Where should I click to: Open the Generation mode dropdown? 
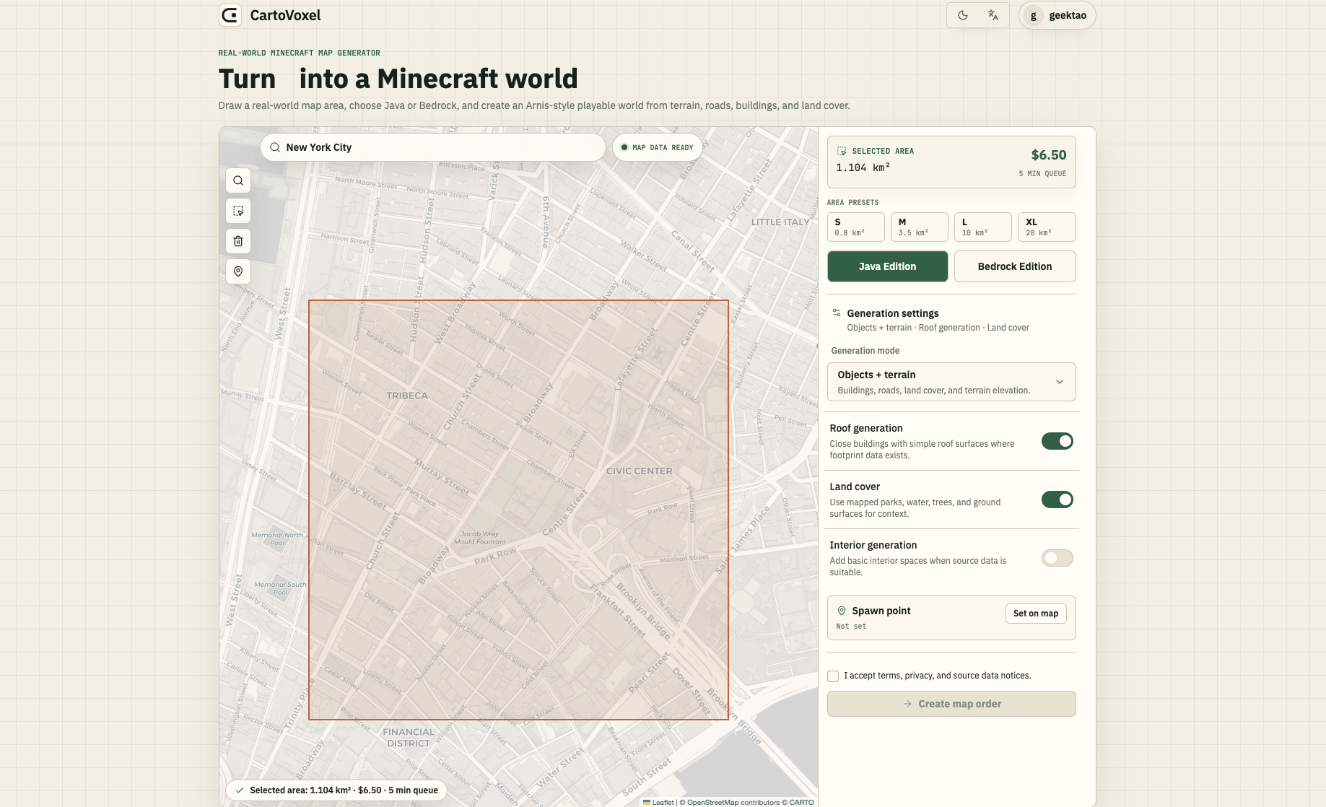point(951,382)
